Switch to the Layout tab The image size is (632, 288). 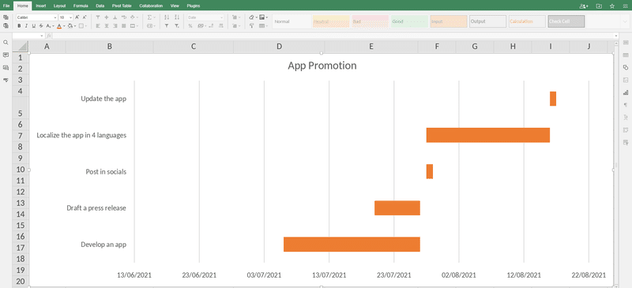point(60,6)
